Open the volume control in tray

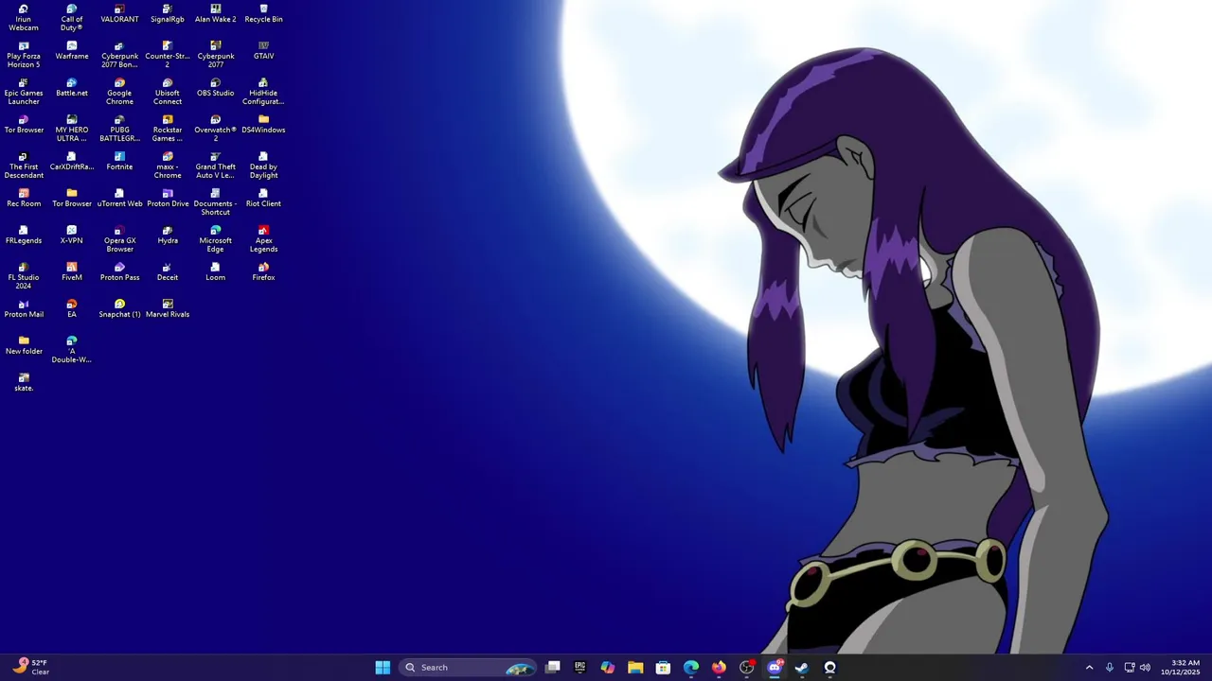[1145, 668]
